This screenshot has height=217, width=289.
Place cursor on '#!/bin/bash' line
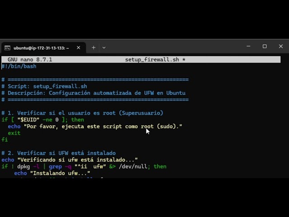click(x=19, y=66)
